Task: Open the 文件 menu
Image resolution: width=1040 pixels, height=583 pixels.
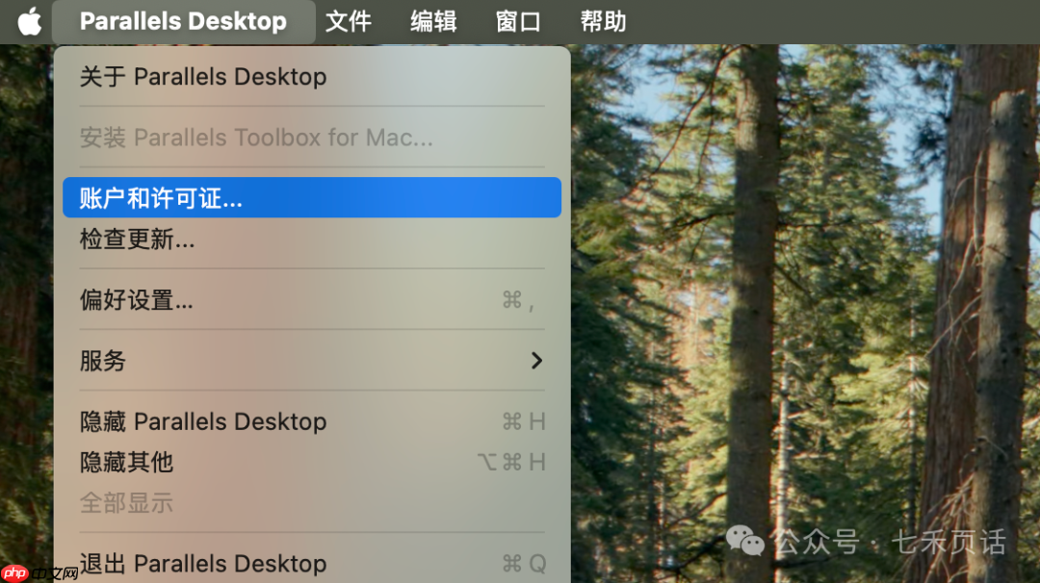Action: coord(349,21)
